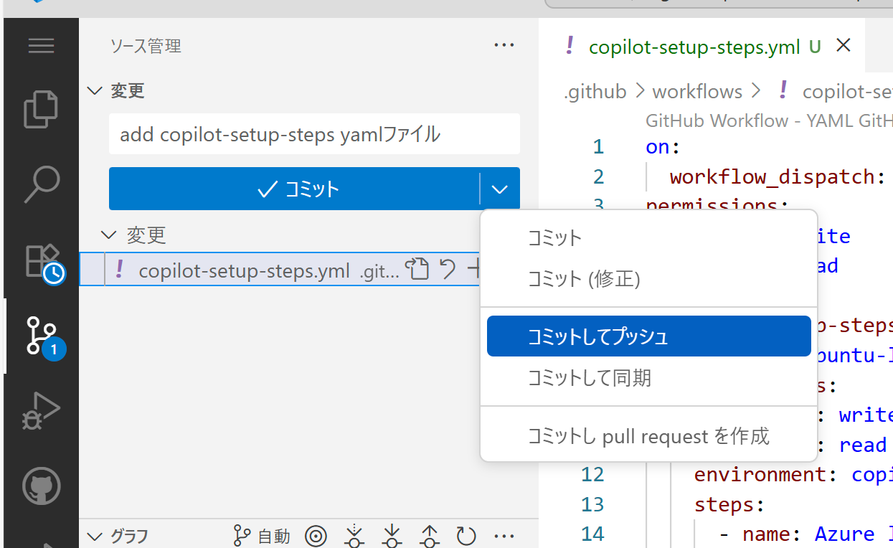Click the push icon in the graph toolbar
The width and height of the screenshot is (893, 548).
[x=429, y=535]
